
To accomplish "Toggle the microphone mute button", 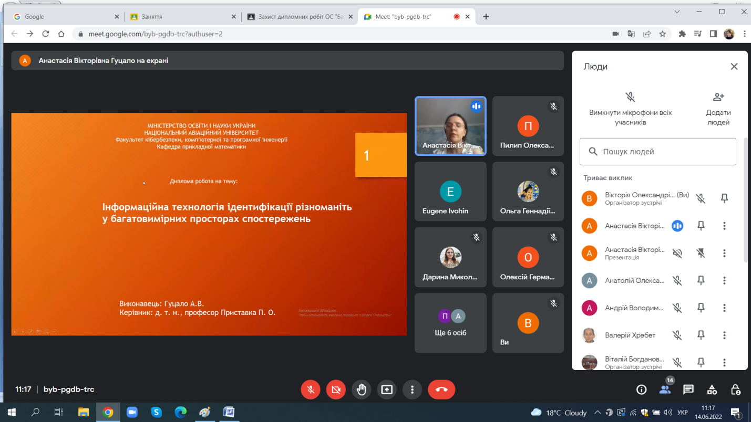I will [311, 389].
